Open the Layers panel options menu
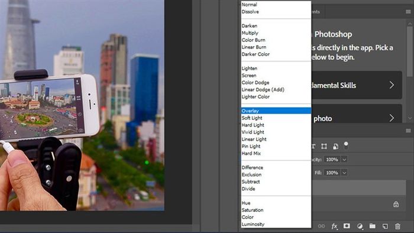 pos(408,131)
